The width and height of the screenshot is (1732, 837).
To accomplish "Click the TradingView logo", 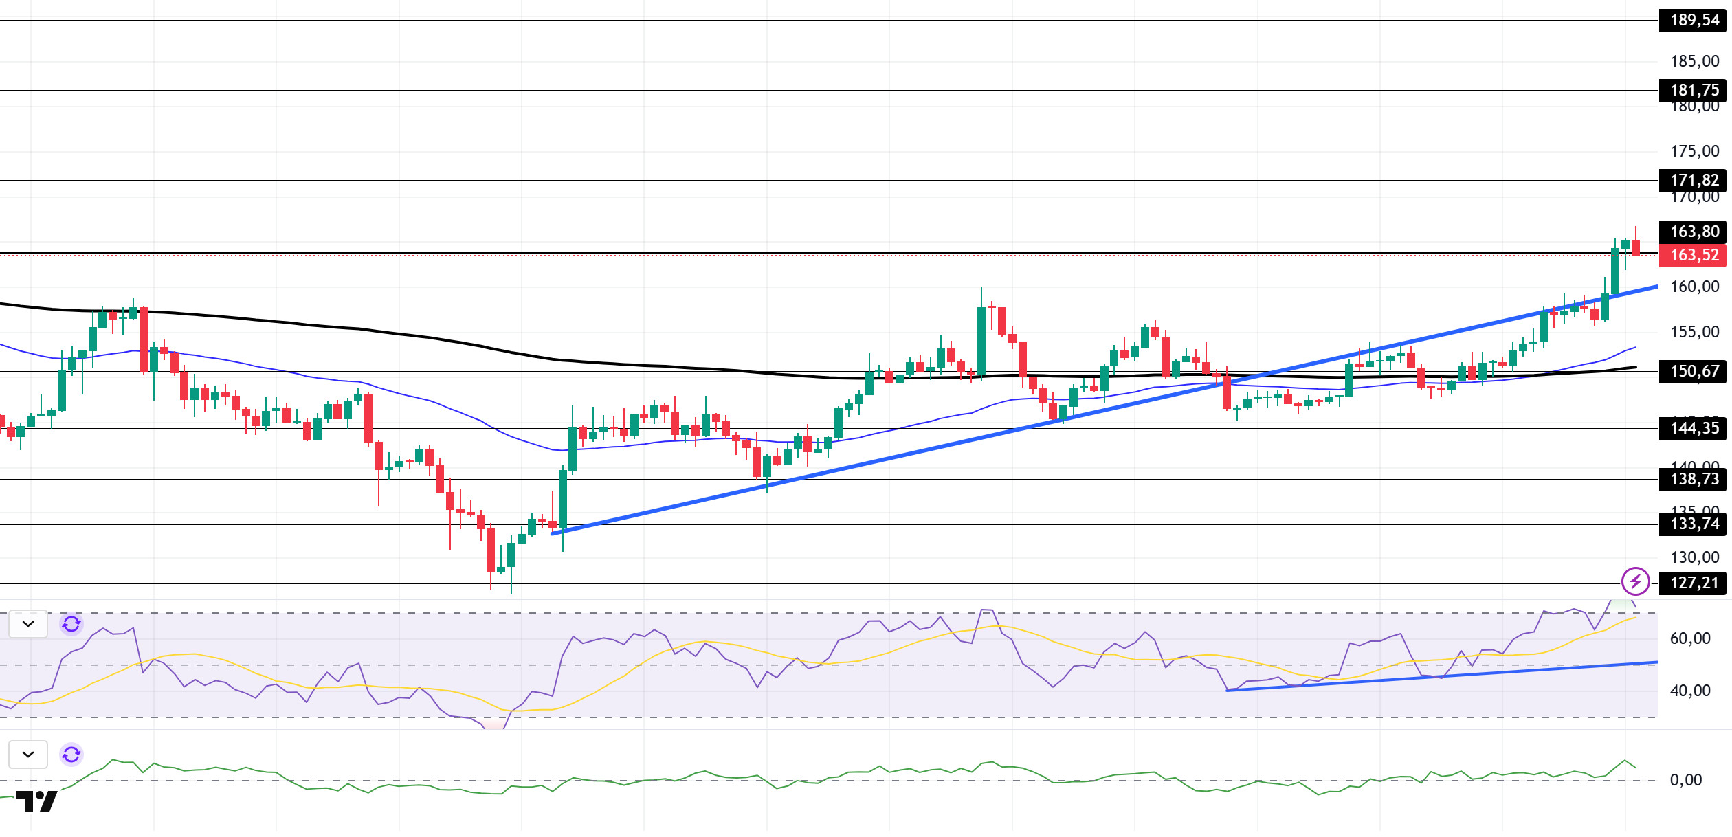I will [36, 801].
